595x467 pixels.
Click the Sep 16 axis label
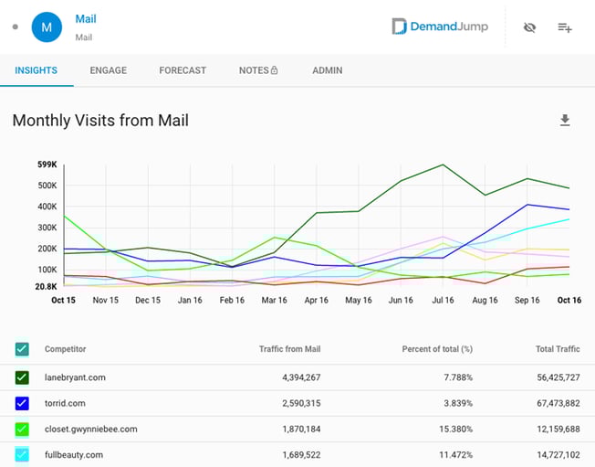527,300
